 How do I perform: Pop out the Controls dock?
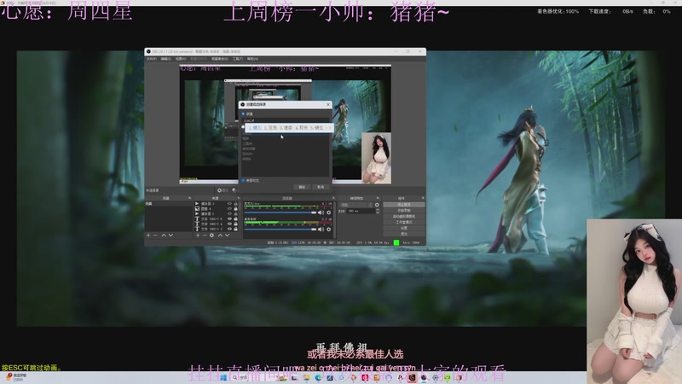[x=422, y=198]
